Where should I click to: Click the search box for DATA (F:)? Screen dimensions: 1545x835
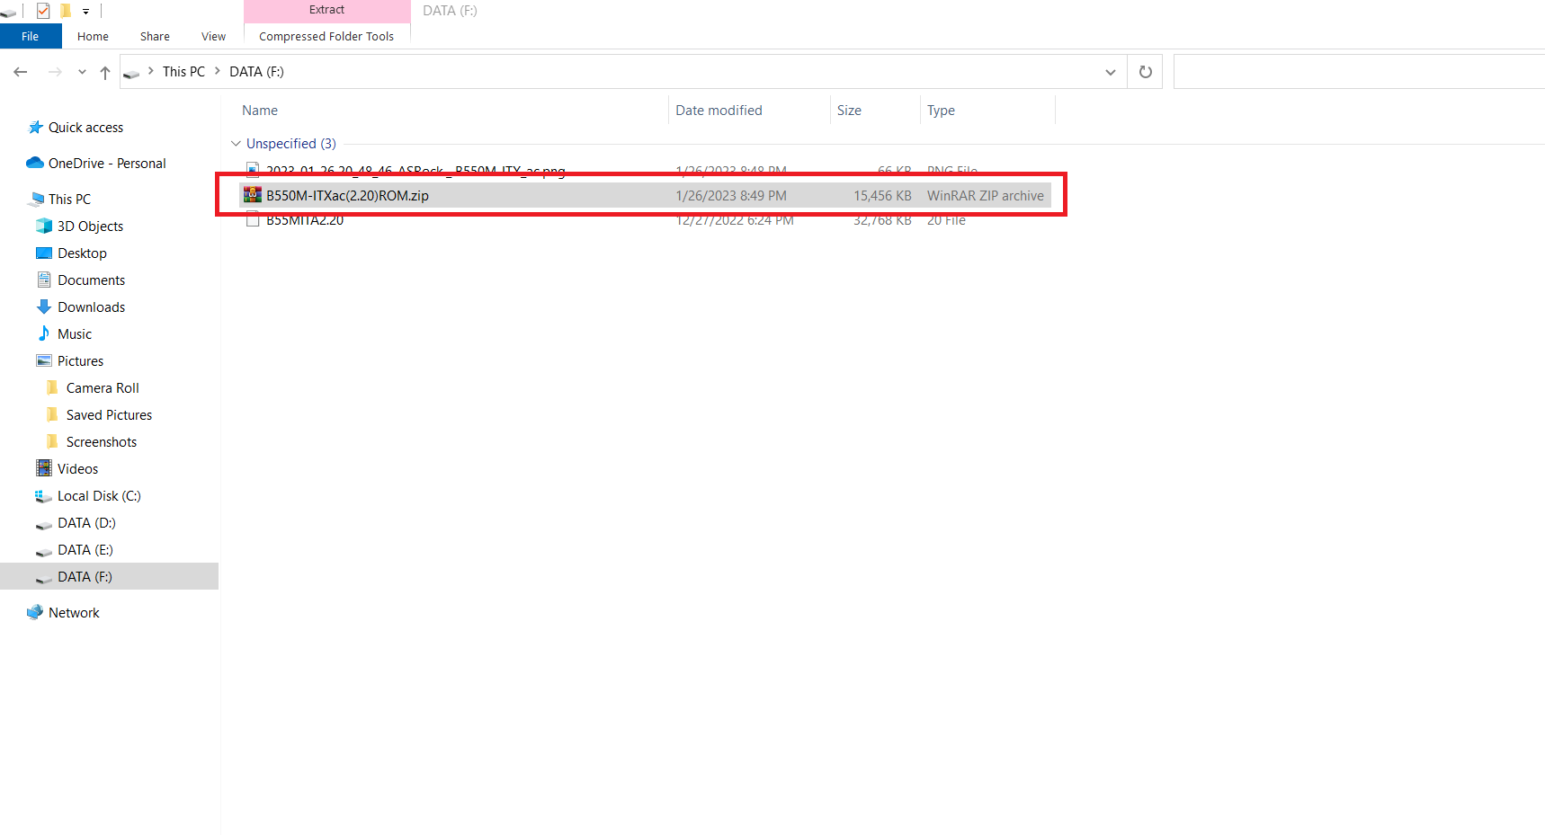(1359, 72)
